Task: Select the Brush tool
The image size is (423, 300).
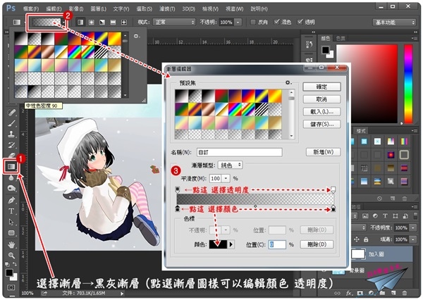Action: [11, 123]
